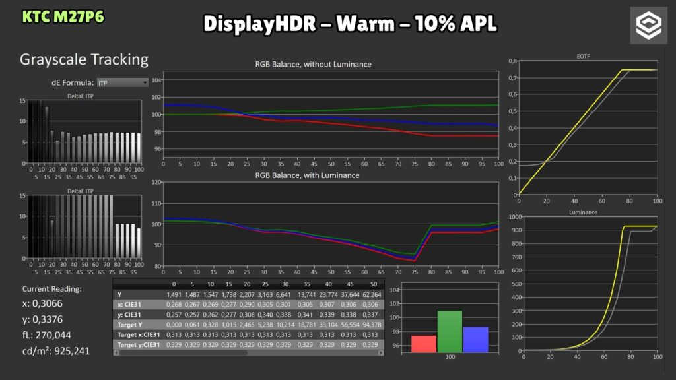The height and width of the screenshot is (380, 676).
Task: Click table column header 50
Action: point(374,284)
